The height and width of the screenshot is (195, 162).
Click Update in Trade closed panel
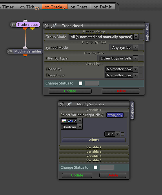tap(70, 91)
